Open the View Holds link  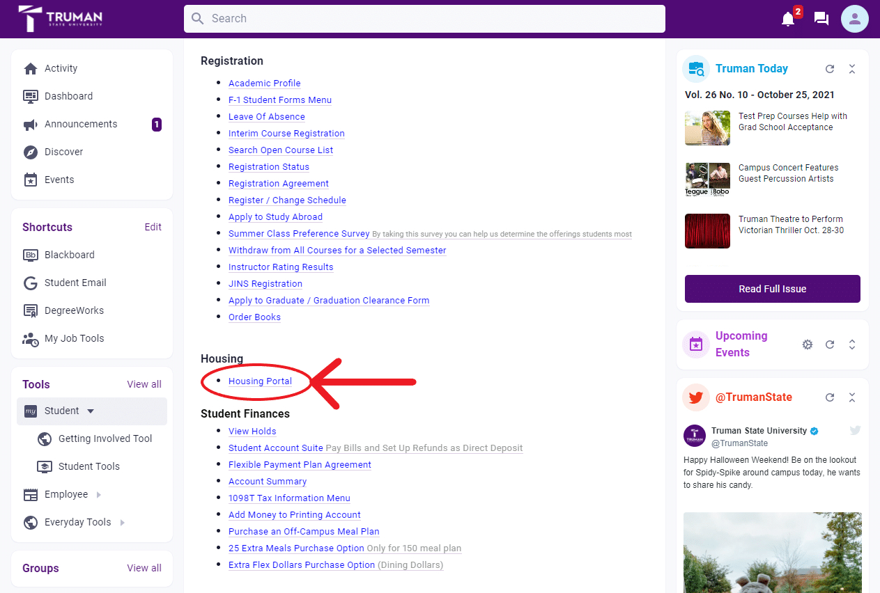pos(252,431)
